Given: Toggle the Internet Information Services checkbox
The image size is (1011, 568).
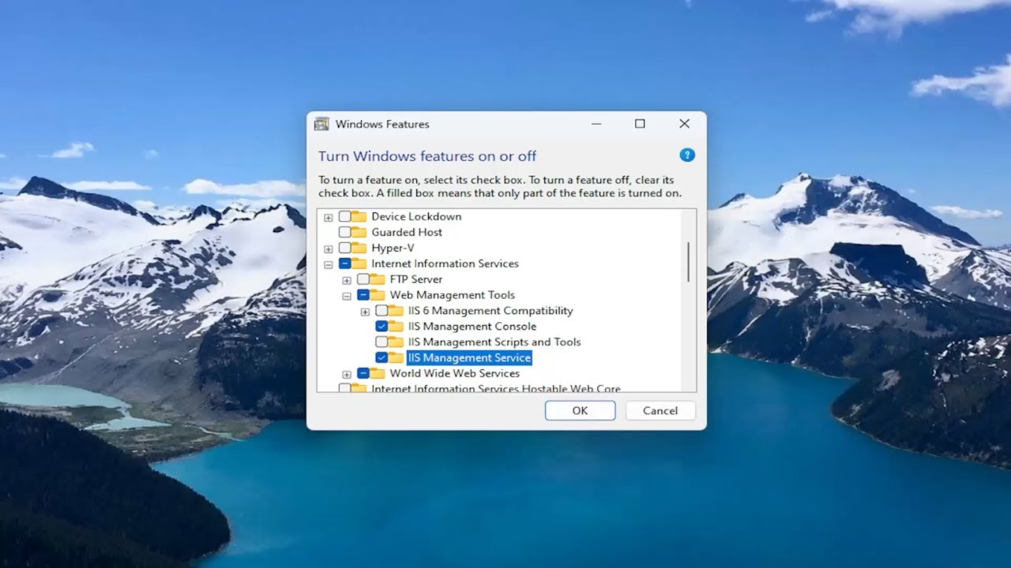Looking at the screenshot, I should point(344,263).
